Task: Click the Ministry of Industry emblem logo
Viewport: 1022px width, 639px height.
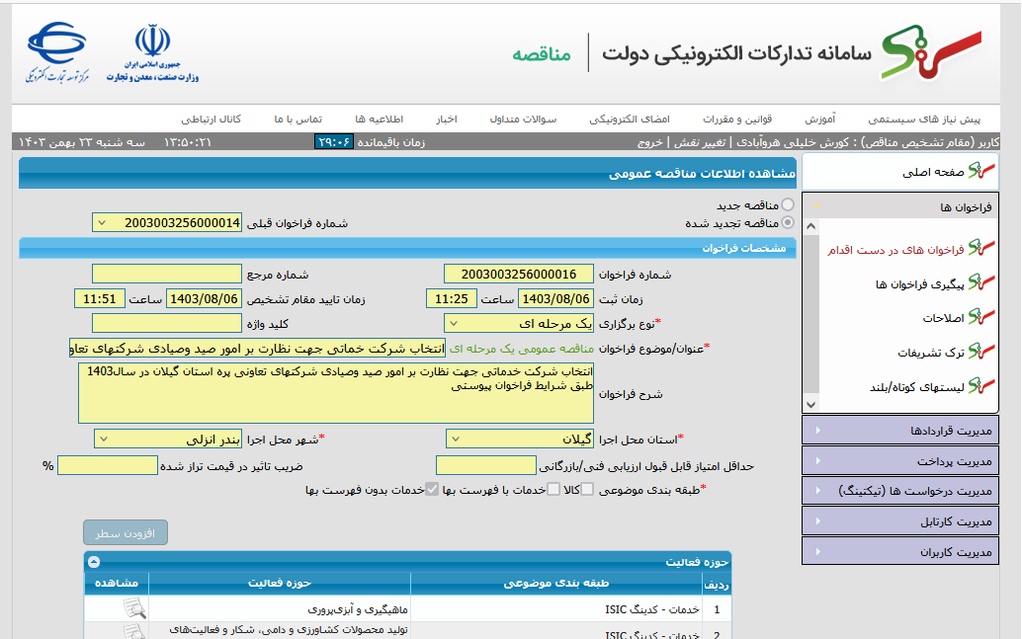Action: pyautogui.click(x=152, y=52)
